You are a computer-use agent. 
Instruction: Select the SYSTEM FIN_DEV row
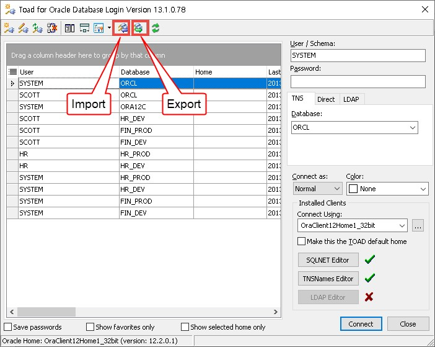pos(144,213)
